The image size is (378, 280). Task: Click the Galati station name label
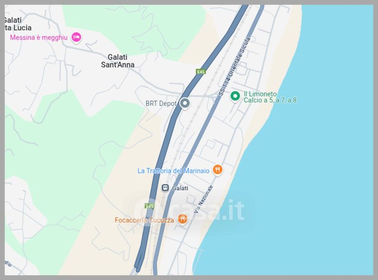click(x=180, y=188)
